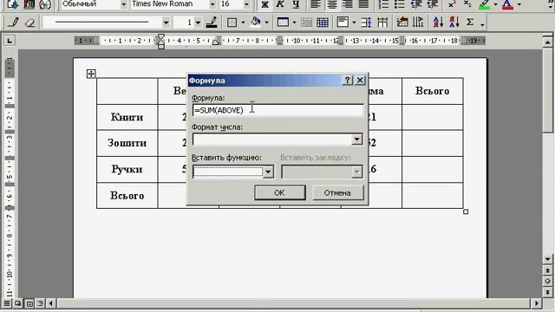555x312 pixels.
Task: Click the cell alignment icon
Action: (343, 23)
